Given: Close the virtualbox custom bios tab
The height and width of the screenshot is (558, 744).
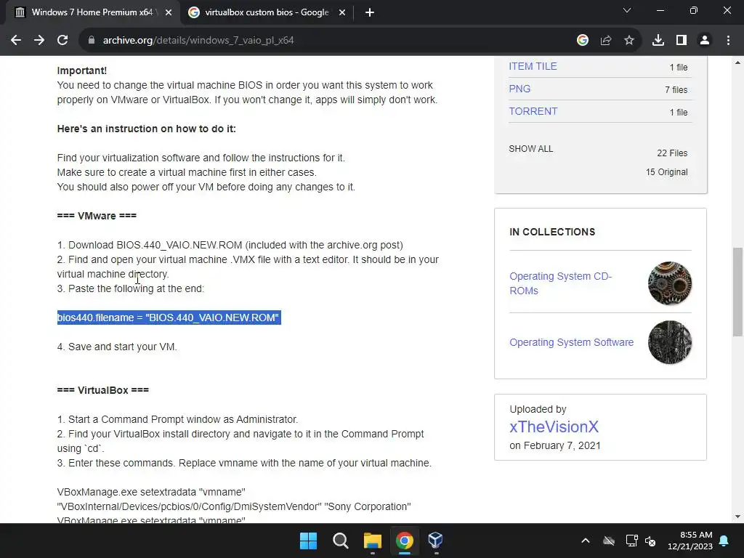Looking at the screenshot, I should tap(342, 12).
